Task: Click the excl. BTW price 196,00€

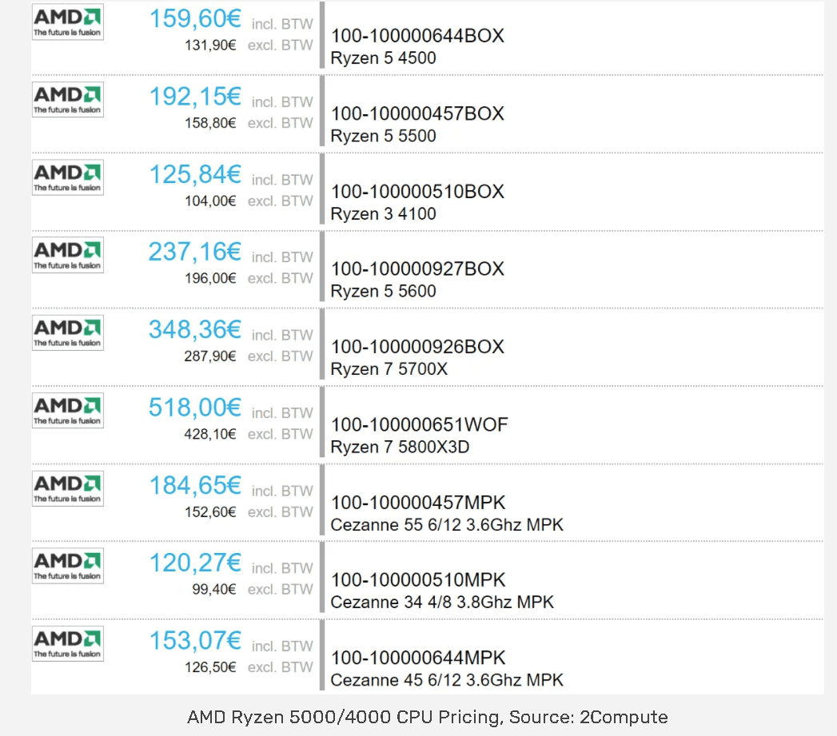Action: 210,279
